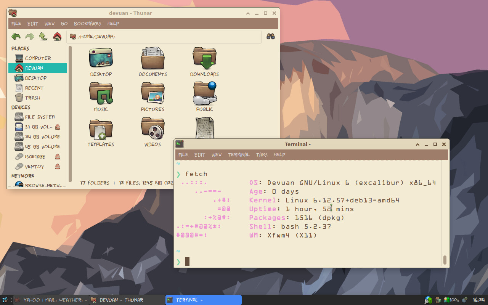Open the Terminal's Edit menu

(x=199, y=155)
